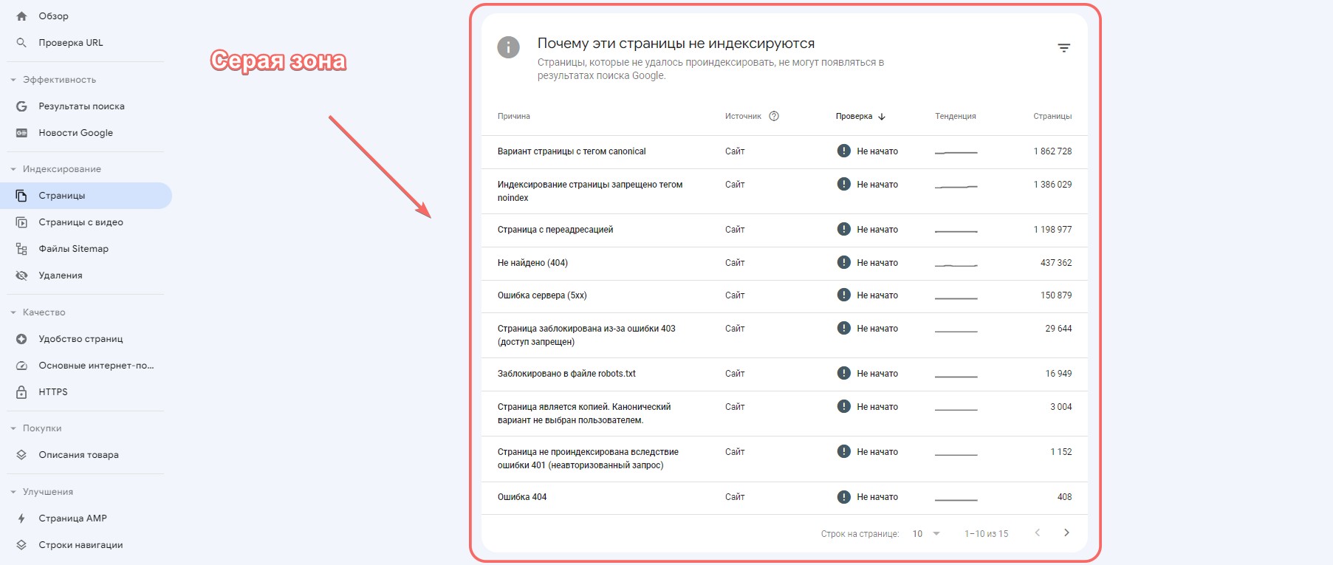Collapse the Улучшения section
The height and width of the screenshot is (565, 1333).
tap(13, 492)
